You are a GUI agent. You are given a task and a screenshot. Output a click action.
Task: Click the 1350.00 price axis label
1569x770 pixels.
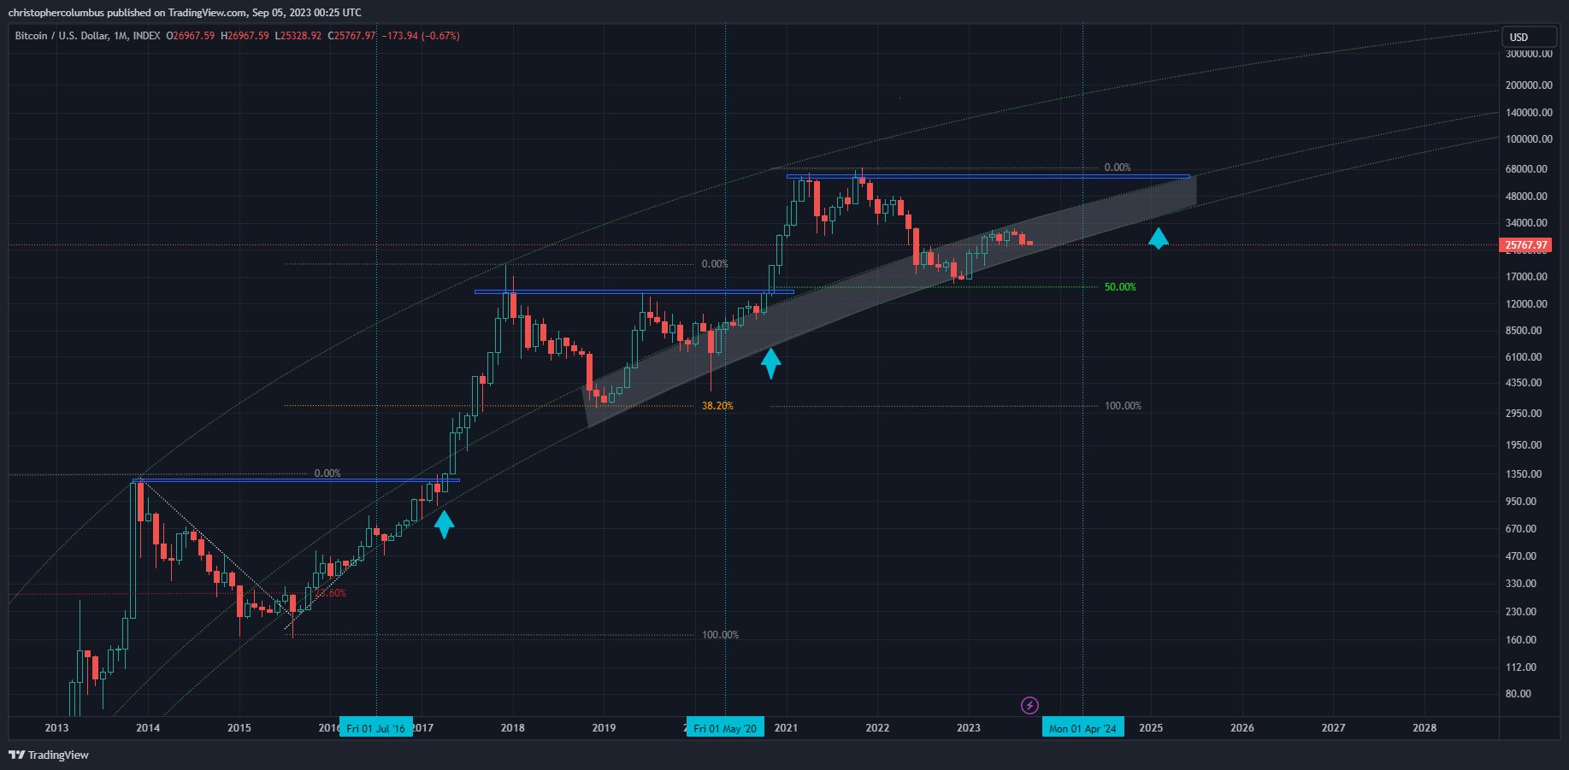1524,474
